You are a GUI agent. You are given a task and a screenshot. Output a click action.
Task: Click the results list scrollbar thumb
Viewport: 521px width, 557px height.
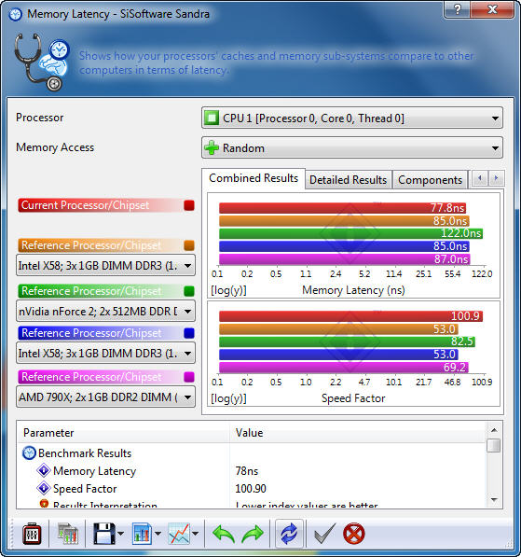pos(494,445)
